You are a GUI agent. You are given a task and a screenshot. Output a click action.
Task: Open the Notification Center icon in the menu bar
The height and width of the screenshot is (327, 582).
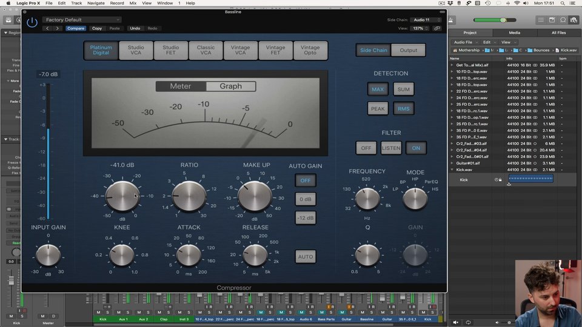point(573,3)
